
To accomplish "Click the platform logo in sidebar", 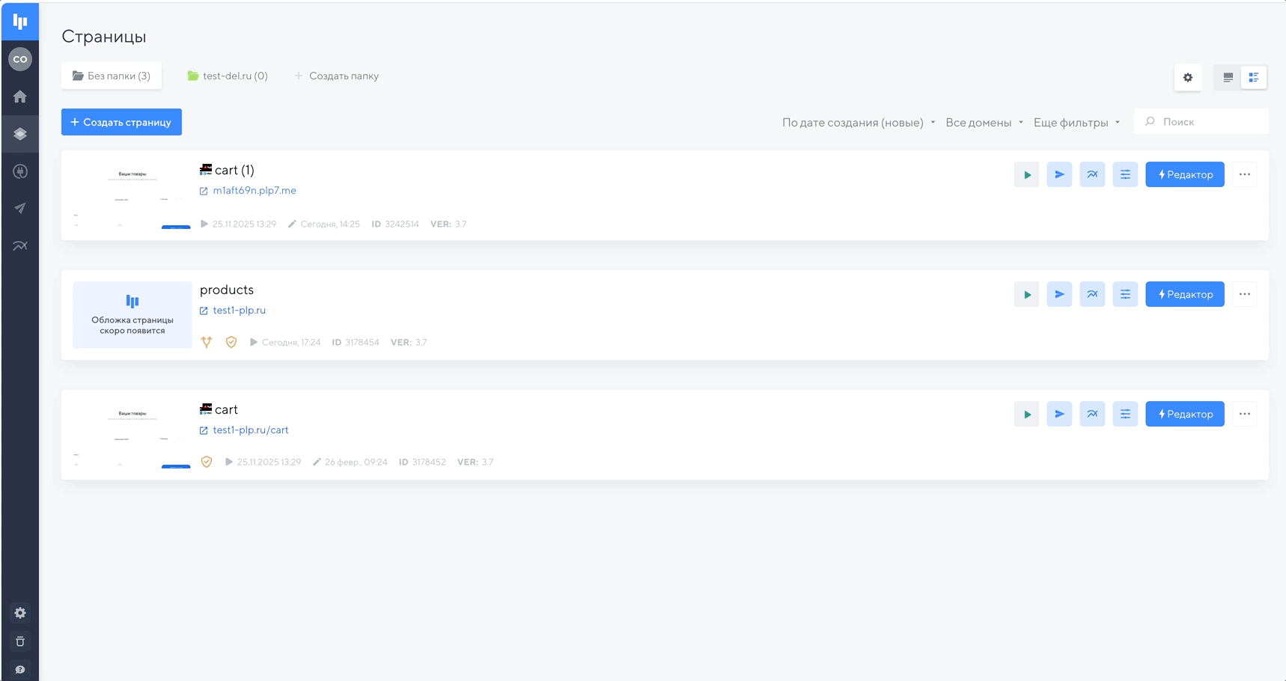I will [x=20, y=22].
